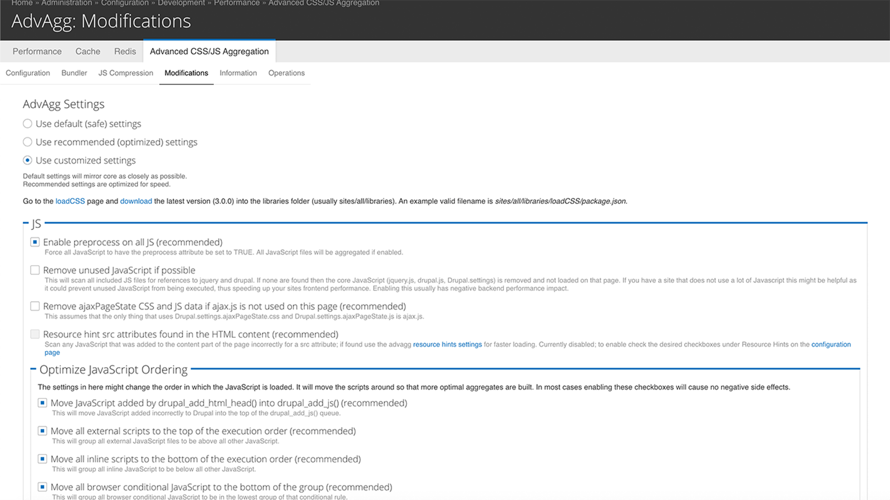Toggle 'Move all external scripts to the top'
This screenshot has height=500, width=890.
pyautogui.click(x=42, y=431)
